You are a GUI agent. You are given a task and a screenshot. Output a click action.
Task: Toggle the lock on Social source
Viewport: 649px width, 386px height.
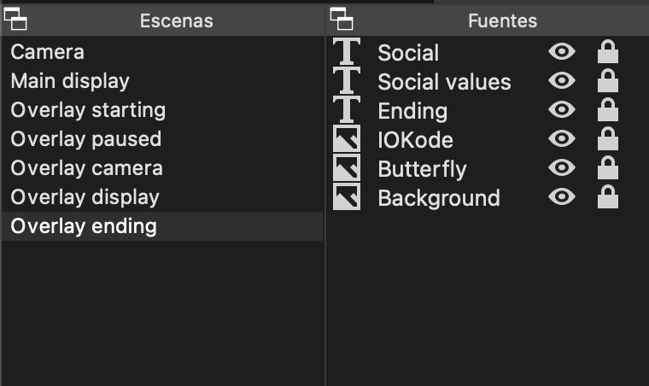(607, 52)
